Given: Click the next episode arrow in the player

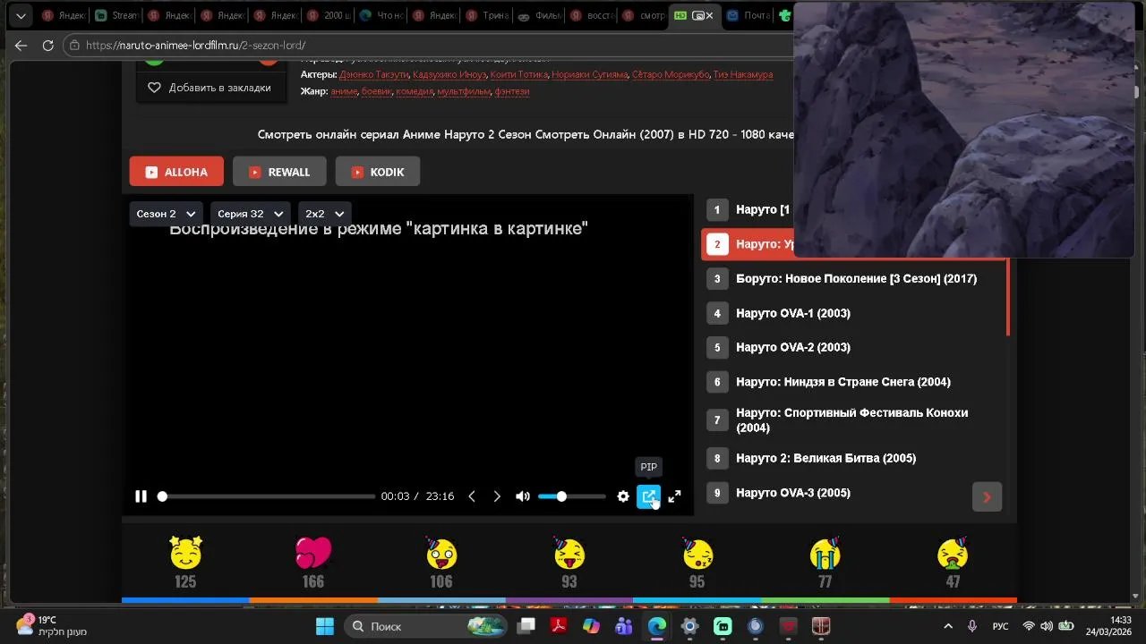Looking at the screenshot, I should (497, 496).
